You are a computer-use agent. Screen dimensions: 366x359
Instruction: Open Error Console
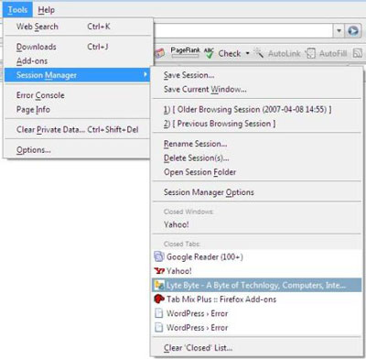[78, 95]
